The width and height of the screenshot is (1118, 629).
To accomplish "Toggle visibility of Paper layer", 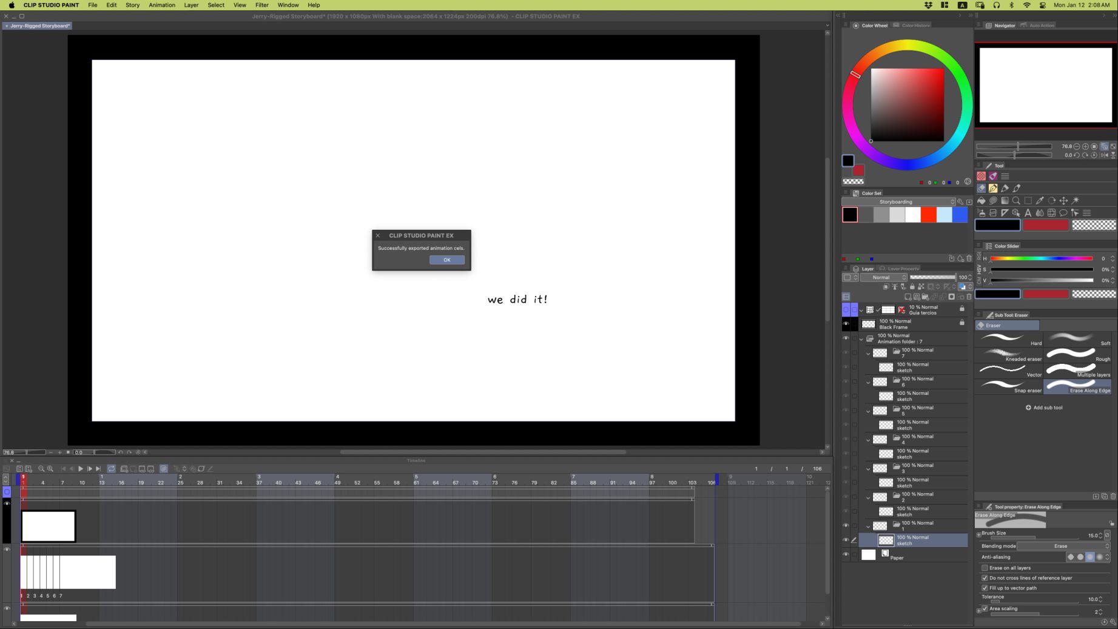I will tap(846, 554).
